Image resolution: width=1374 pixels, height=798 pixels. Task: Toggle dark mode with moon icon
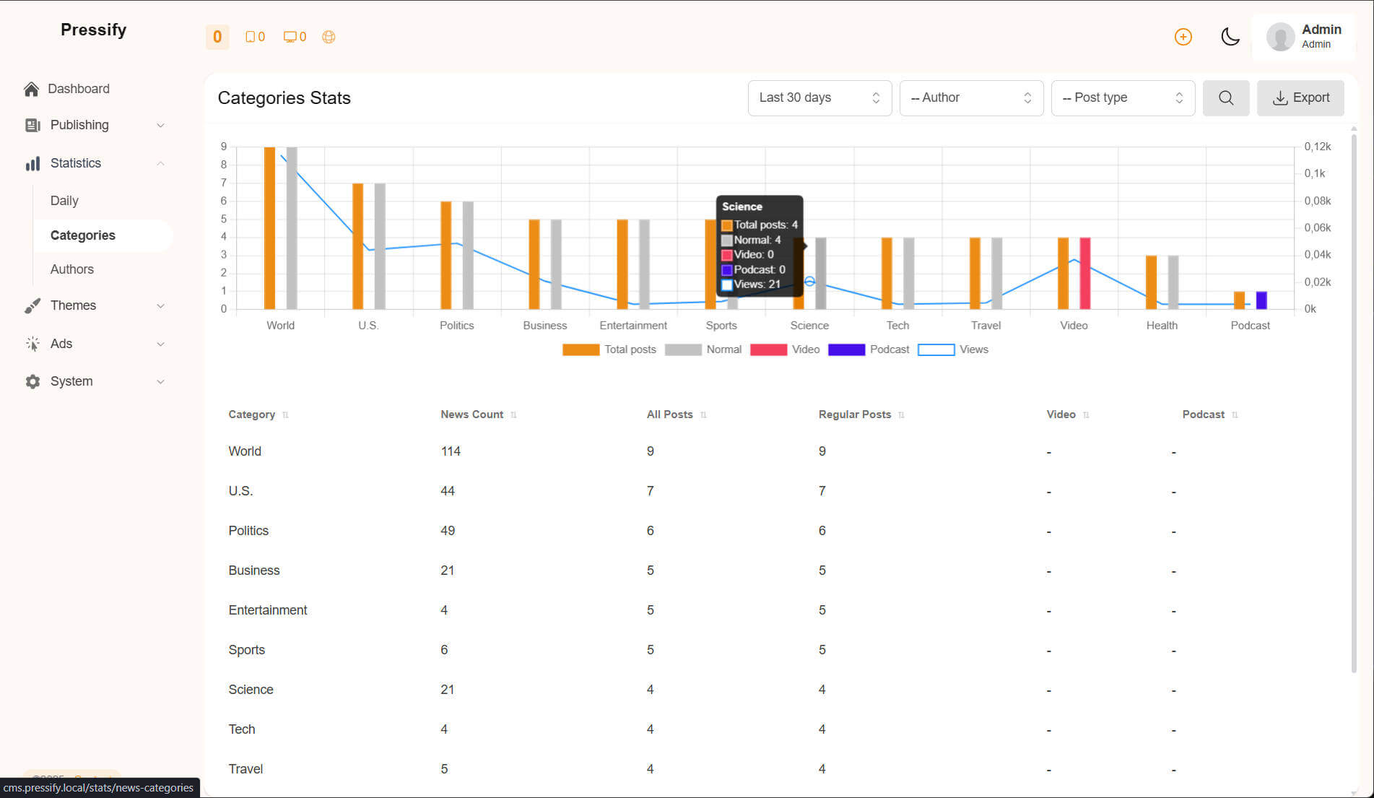coord(1230,37)
